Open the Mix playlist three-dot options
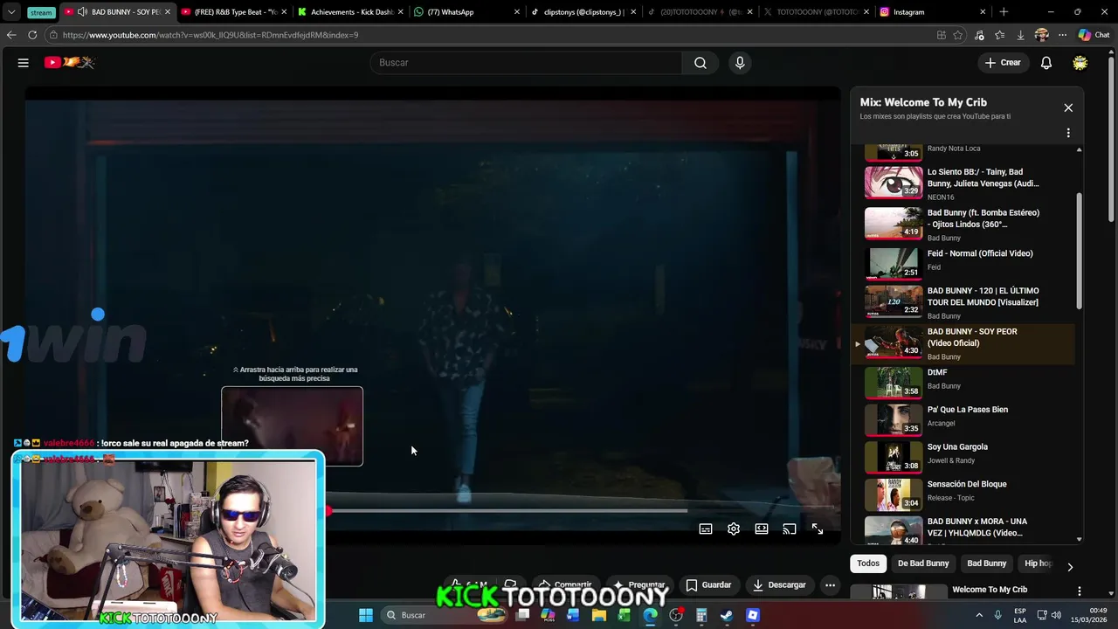 pos(1068,133)
